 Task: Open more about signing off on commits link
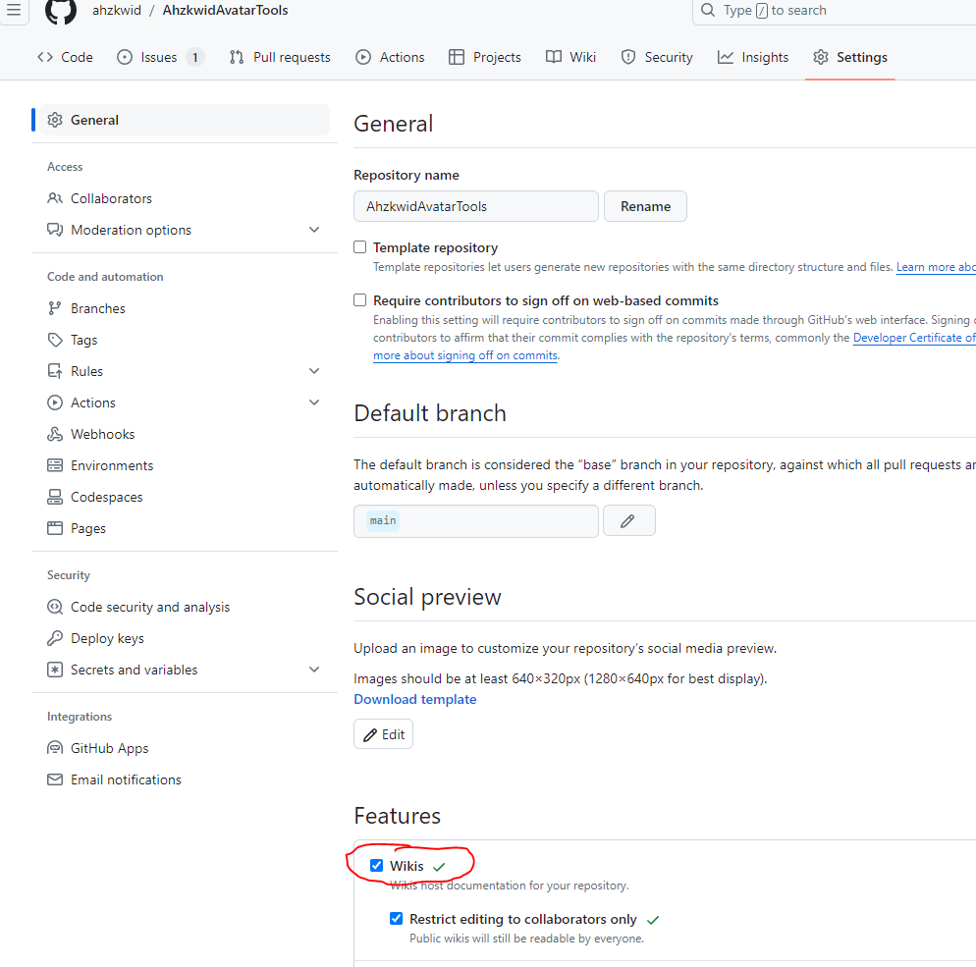(x=465, y=355)
